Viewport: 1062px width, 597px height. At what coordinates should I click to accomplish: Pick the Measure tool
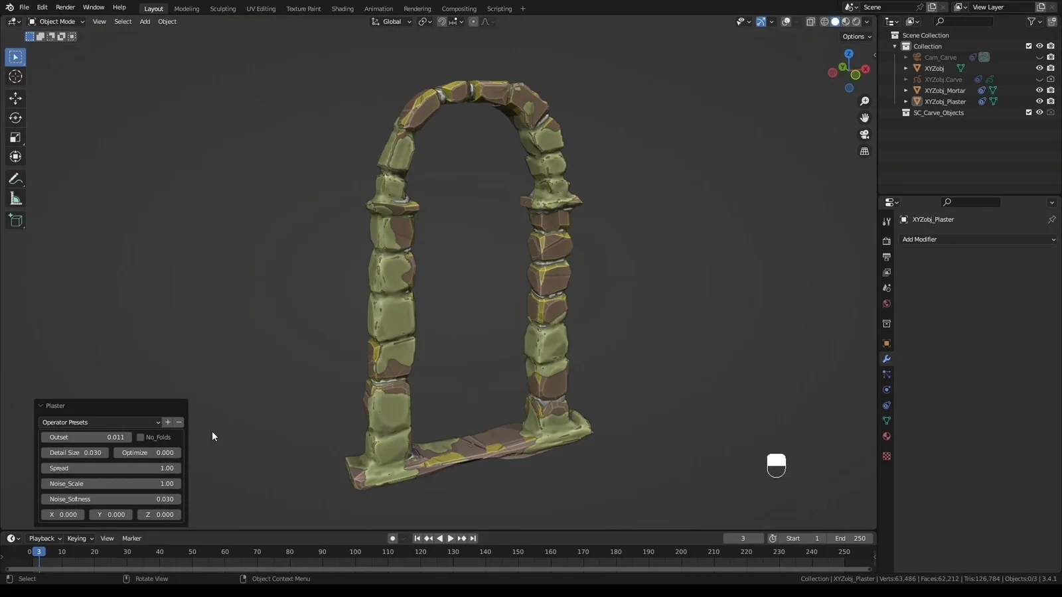click(x=15, y=198)
